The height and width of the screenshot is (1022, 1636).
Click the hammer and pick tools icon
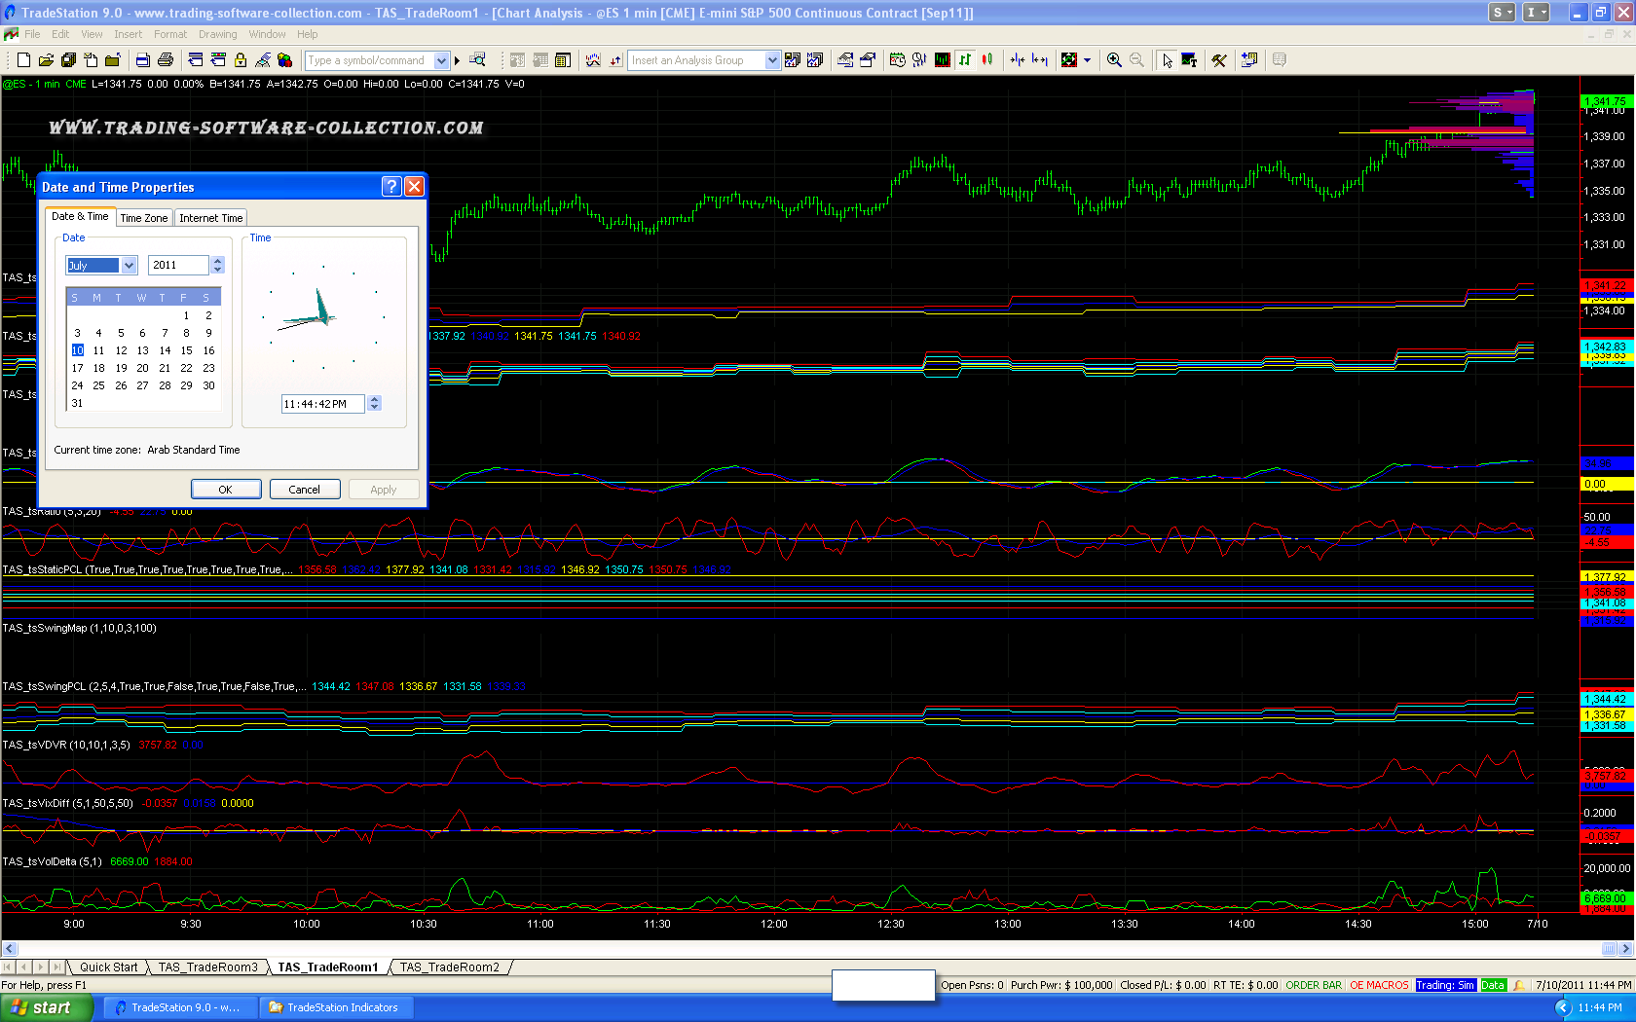[1218, 60]
